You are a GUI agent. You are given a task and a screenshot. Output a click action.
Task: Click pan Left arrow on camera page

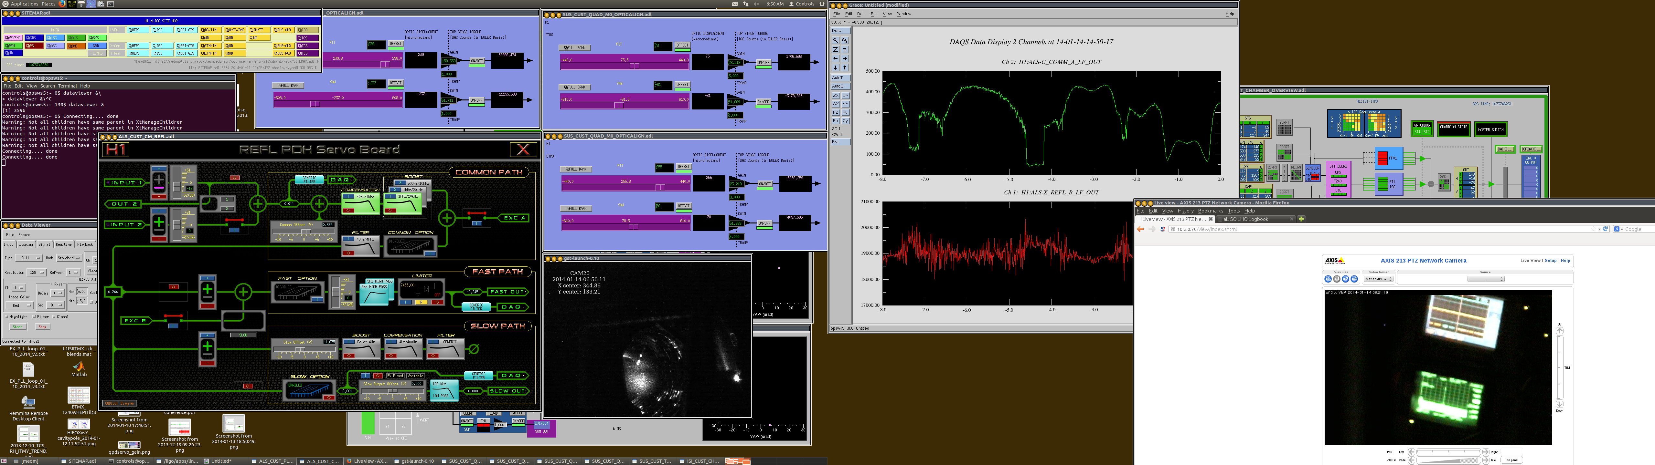1412,452
